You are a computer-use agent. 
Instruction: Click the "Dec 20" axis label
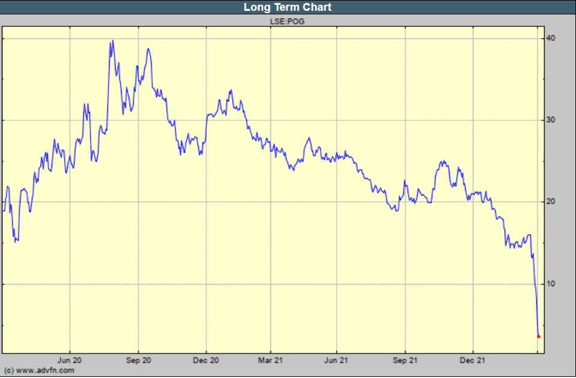tap(206, 361)
